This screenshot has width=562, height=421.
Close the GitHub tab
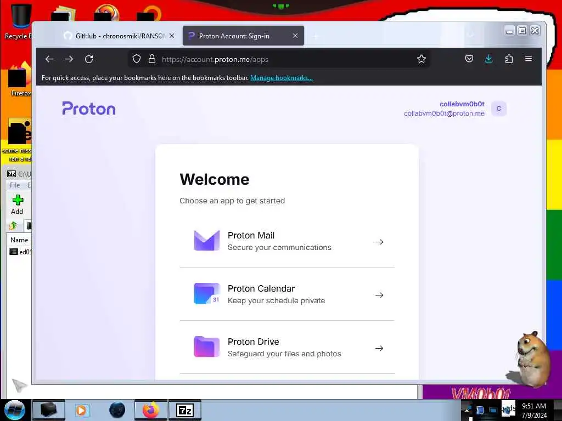pyautogui.click(x=172, y=36)
